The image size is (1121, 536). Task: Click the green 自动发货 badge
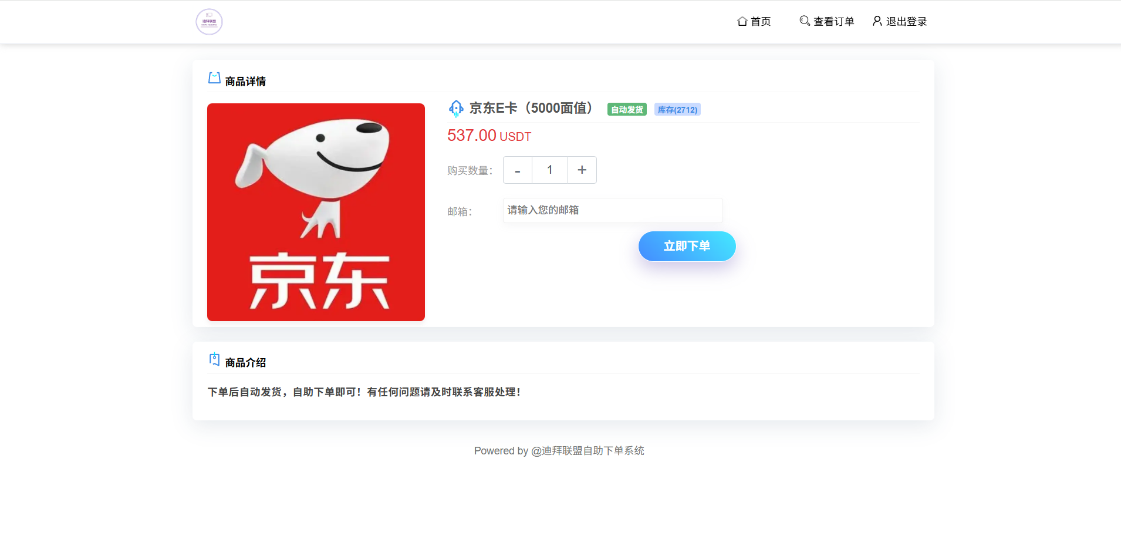click(627, 110)
